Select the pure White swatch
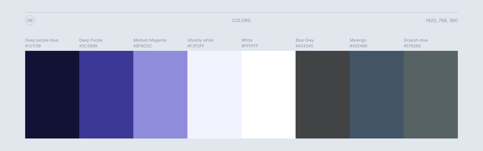 point(268,95)
